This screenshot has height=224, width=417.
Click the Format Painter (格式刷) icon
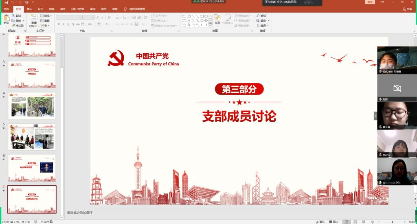(x=13, y=26)
